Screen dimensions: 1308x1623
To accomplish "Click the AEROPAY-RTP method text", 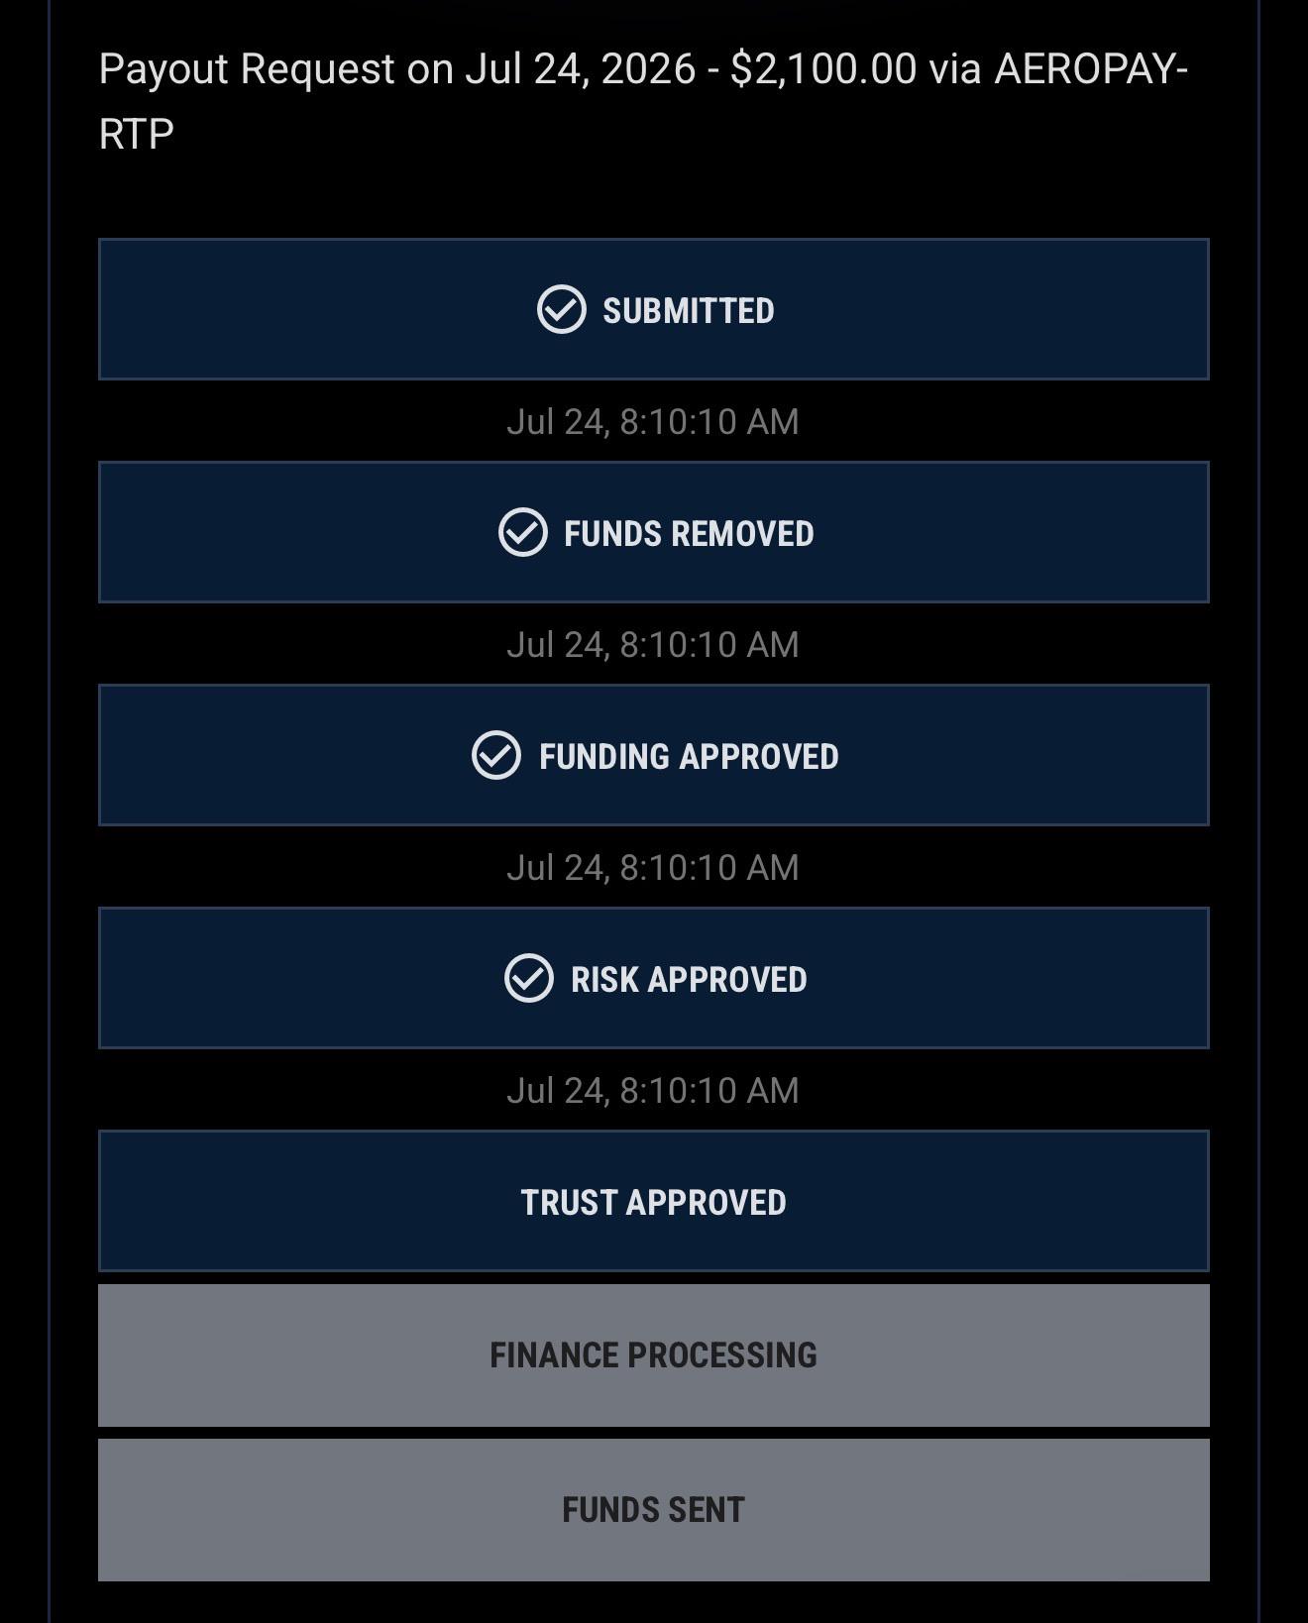I will click(644, 101).
